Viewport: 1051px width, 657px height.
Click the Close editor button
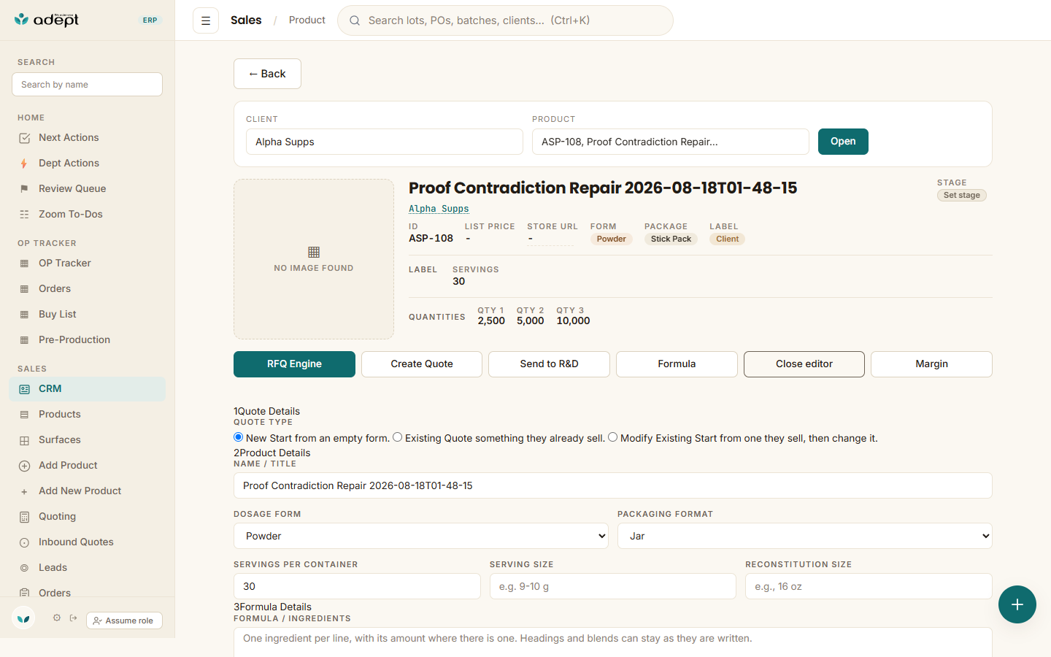pyautogui.click(x=804, y=364)
